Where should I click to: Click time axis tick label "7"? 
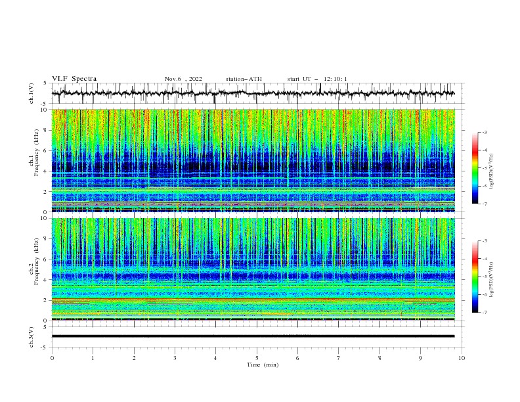339,358
